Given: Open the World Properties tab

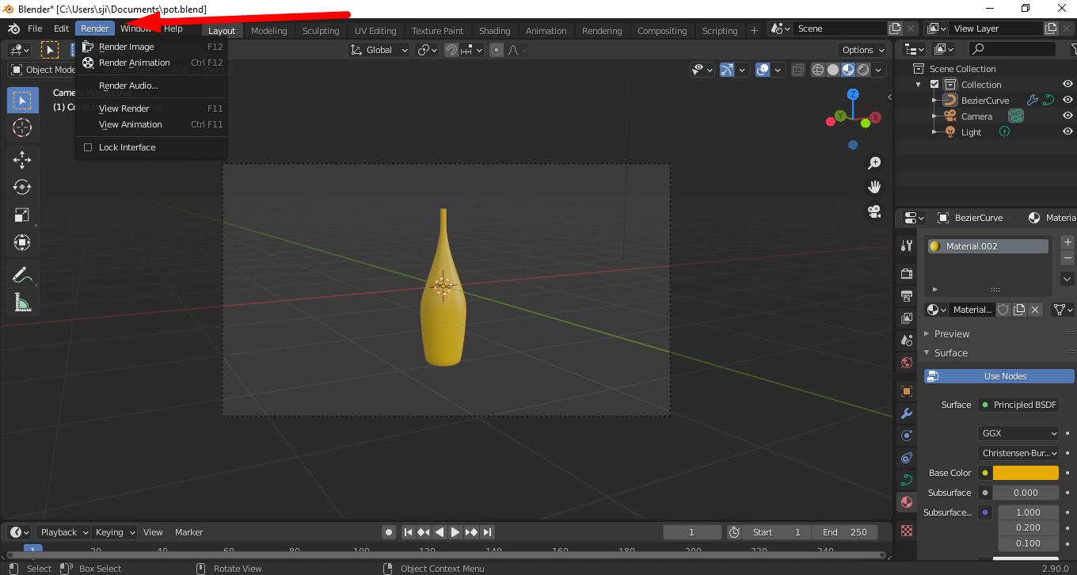Looking at the screenshot, I should (x=906, y=362).
